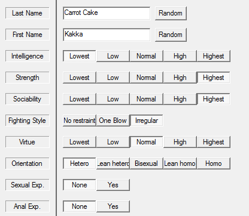Set Sexual Exp. to Yes
This screenshot has height=216, width=249.
(113, 185)
